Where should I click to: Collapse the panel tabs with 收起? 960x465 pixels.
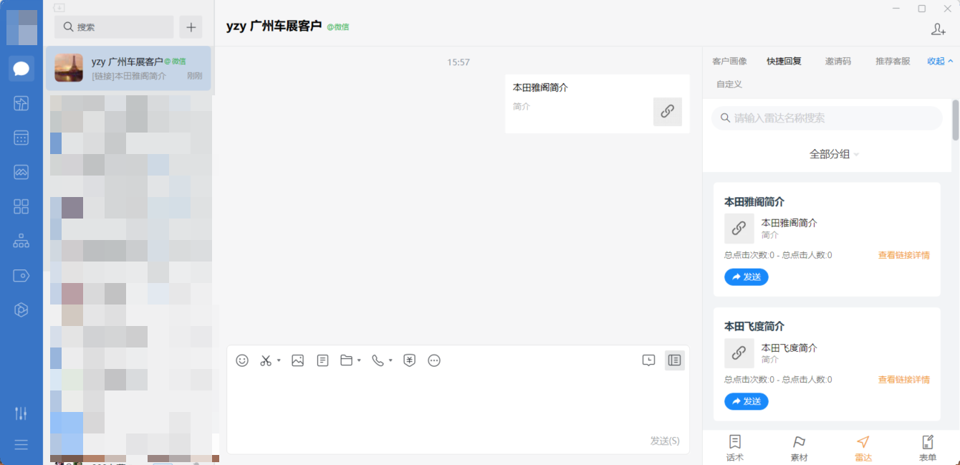[941, 61]
